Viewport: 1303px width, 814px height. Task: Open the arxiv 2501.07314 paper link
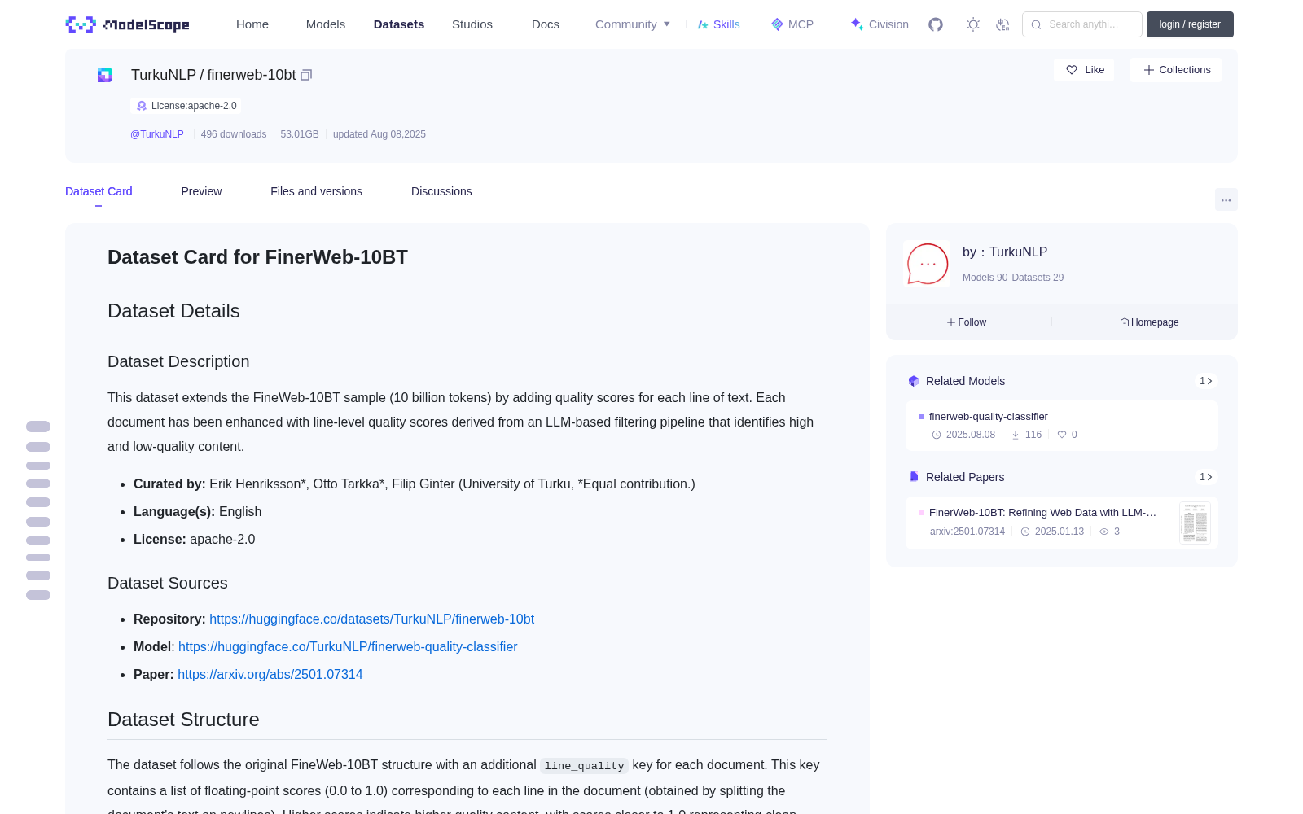270,674
